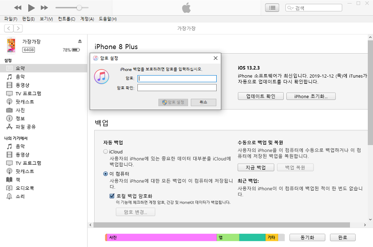Select 요약 in settings sidebar
This screenshot has height=247, width=373.
click(x=44, y=68)
